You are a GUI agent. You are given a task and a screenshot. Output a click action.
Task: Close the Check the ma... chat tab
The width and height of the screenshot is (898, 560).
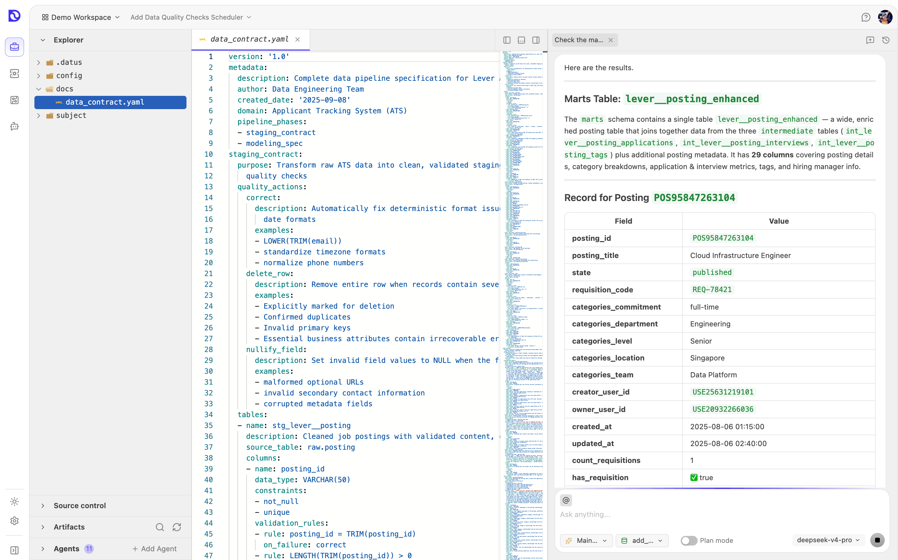tap(611, 40)
